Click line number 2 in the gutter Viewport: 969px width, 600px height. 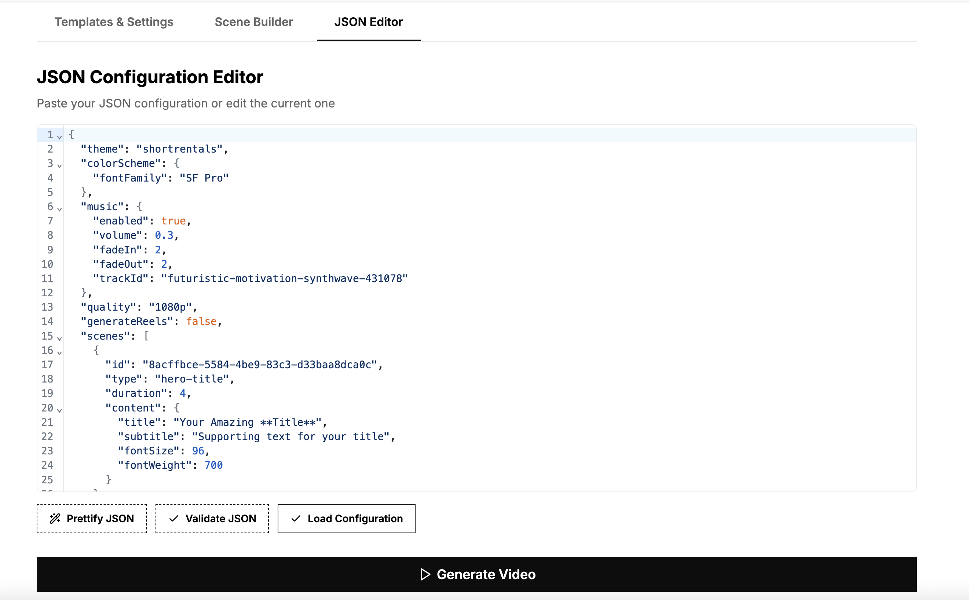[50, 149]
